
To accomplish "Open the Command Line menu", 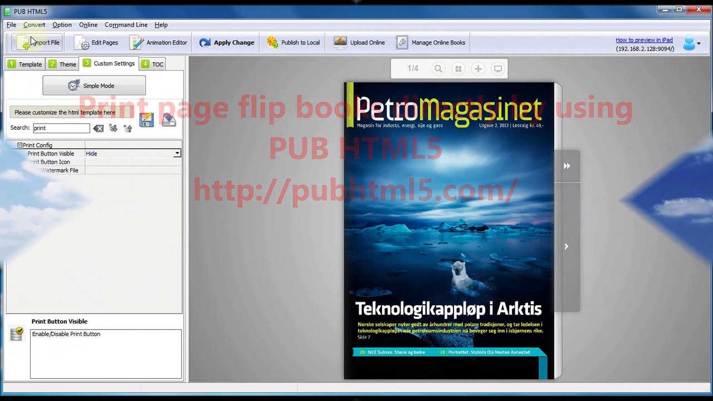I will tap(126, 25).
